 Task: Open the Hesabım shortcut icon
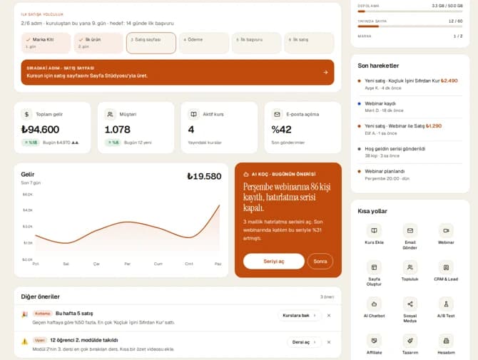click(x=446, y=341)
